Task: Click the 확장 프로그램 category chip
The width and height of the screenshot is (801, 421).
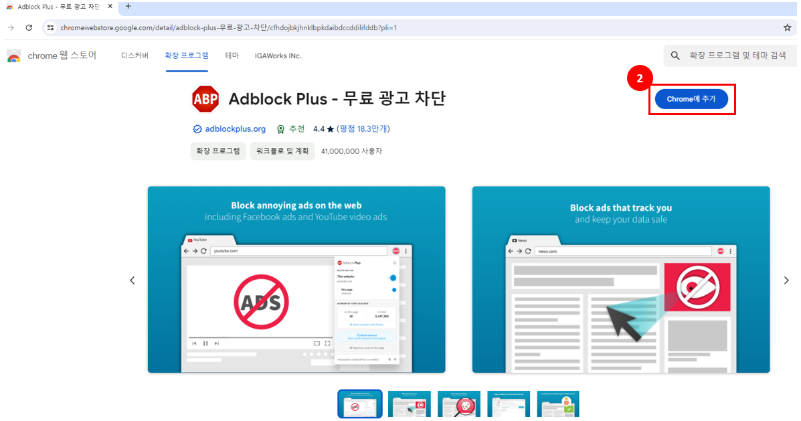Action: pyautogui.click(x=218, y=151)
